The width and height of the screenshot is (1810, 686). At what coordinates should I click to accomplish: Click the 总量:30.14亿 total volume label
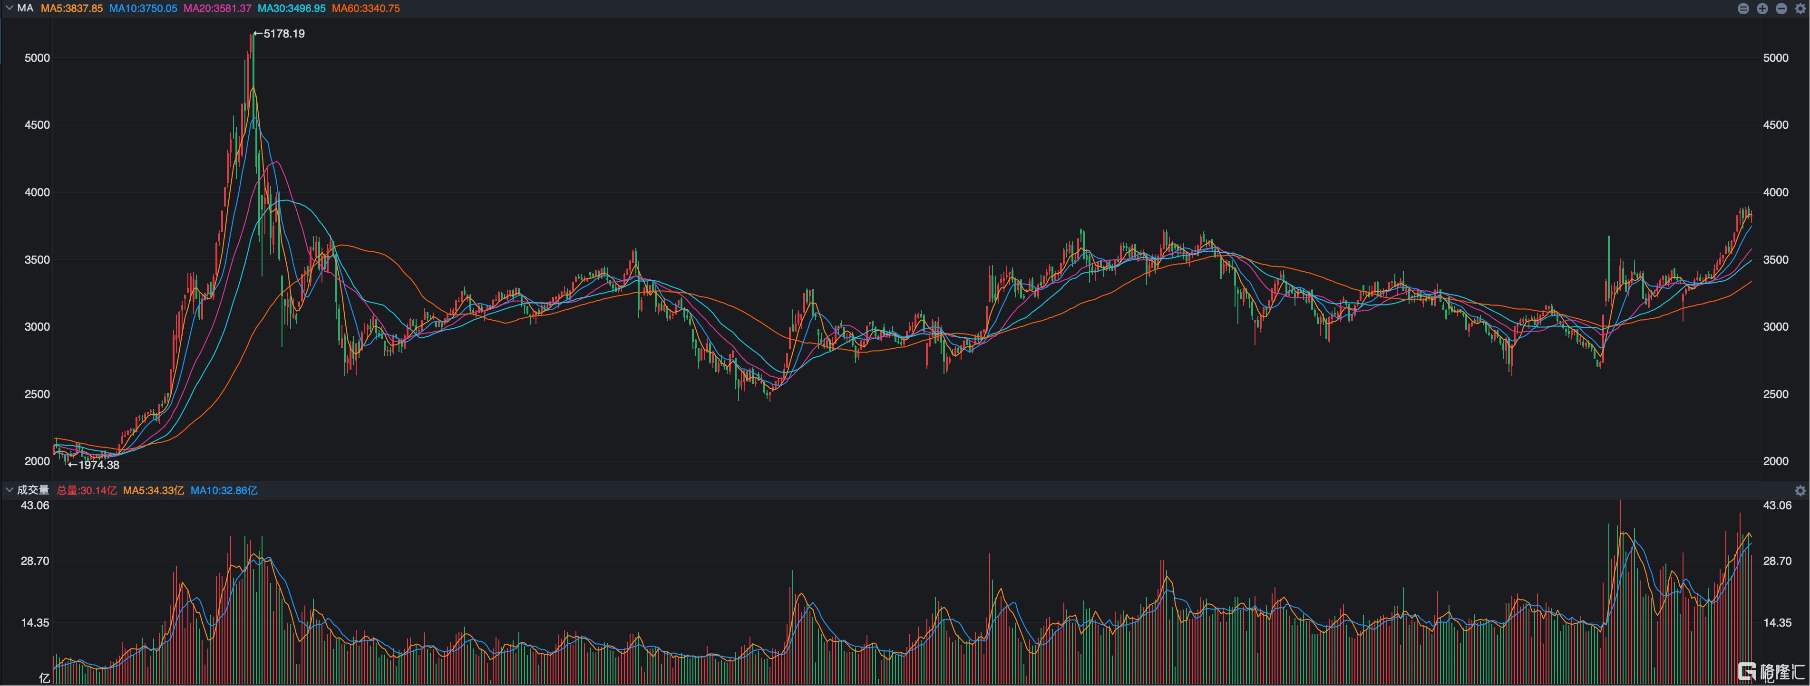click(87, 491)
